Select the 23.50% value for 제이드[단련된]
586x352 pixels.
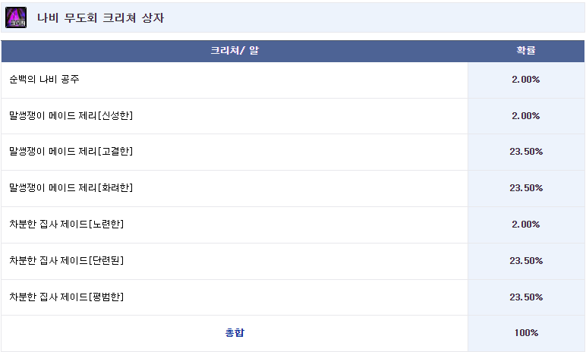tap(525, 260)
